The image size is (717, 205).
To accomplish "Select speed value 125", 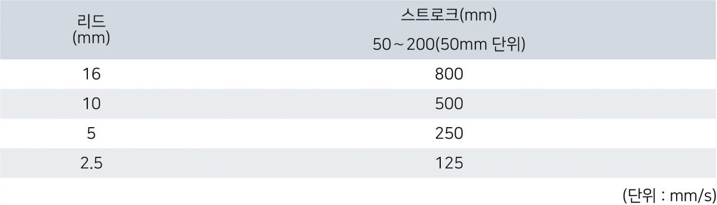I will click(x=449, y=163).
